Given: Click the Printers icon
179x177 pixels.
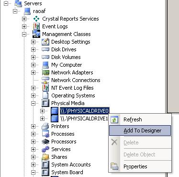Looking at the screenshot, I should (x=45, y=126).
